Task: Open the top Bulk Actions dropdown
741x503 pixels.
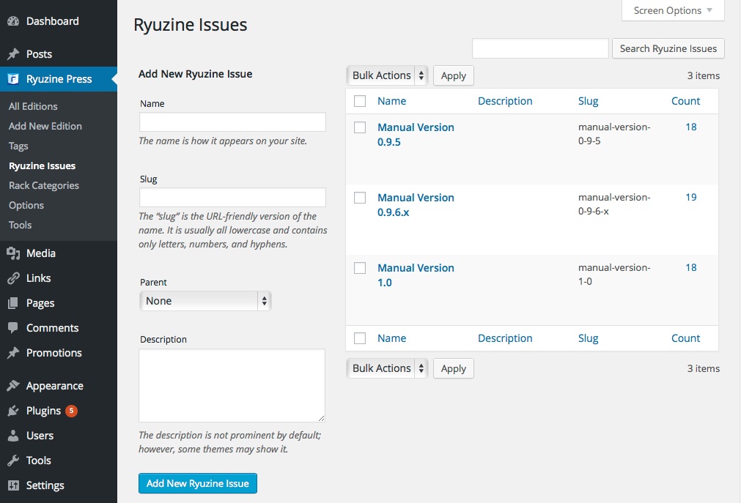Action: click(x=387, y=75)
